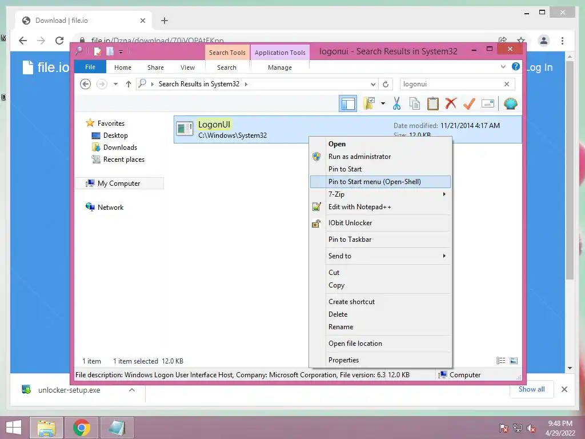This screenshot has width=585, height=439.
Task: Click the red X Delete toolbar icon
Action: [451, 103]
